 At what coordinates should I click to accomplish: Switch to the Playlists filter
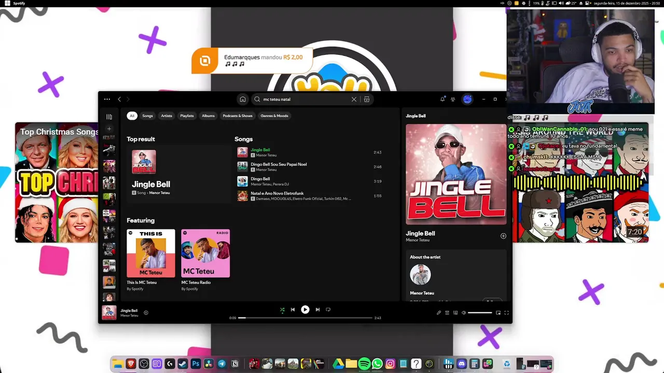pos(187,116)
